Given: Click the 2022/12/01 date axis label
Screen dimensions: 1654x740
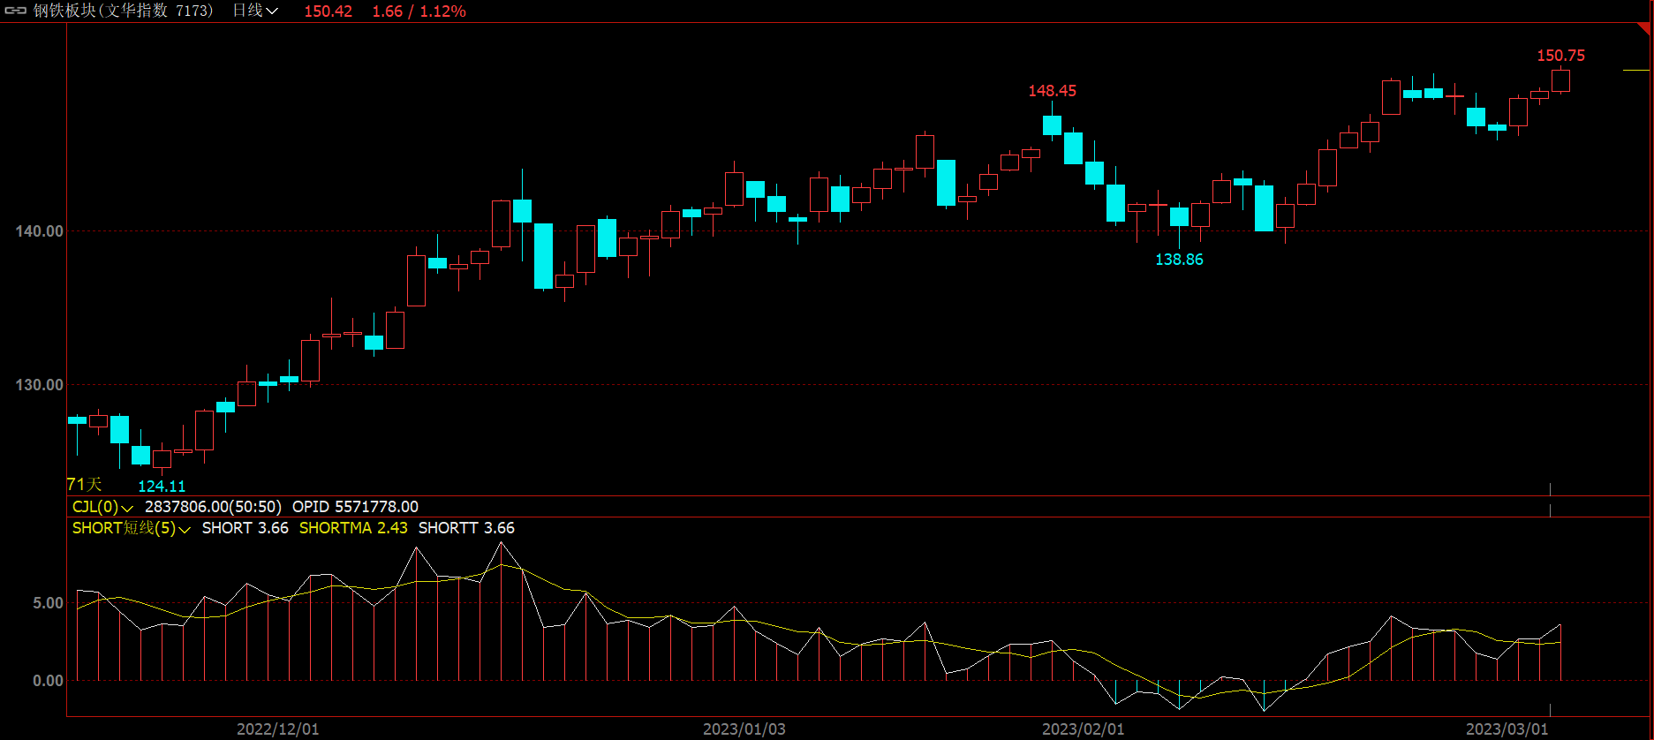Looking at the screenshot, I should pyautogui.click(x=277, y=729).
